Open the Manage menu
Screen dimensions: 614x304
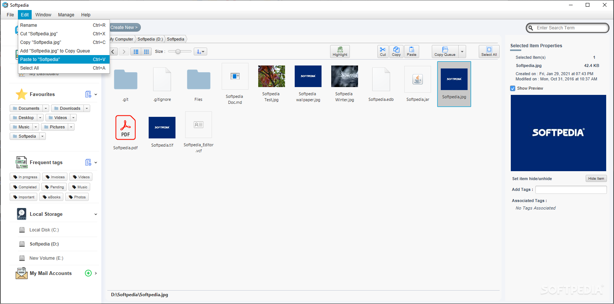click(x=66, y=15)
